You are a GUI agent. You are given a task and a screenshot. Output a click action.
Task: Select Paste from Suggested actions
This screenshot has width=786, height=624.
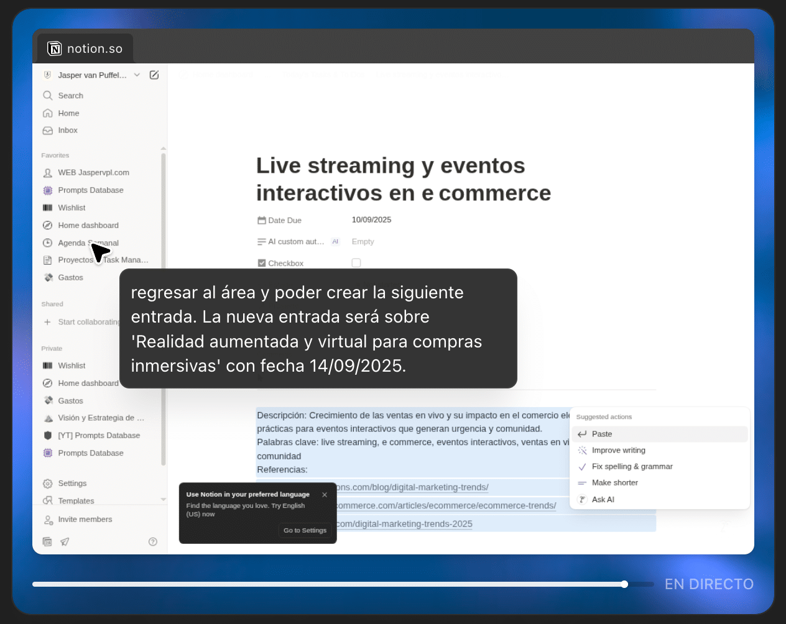(601, 434)
